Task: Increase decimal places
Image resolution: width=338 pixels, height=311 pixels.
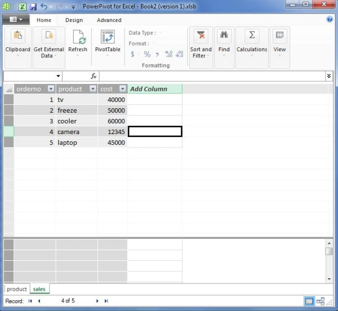Action: point(168,54)
